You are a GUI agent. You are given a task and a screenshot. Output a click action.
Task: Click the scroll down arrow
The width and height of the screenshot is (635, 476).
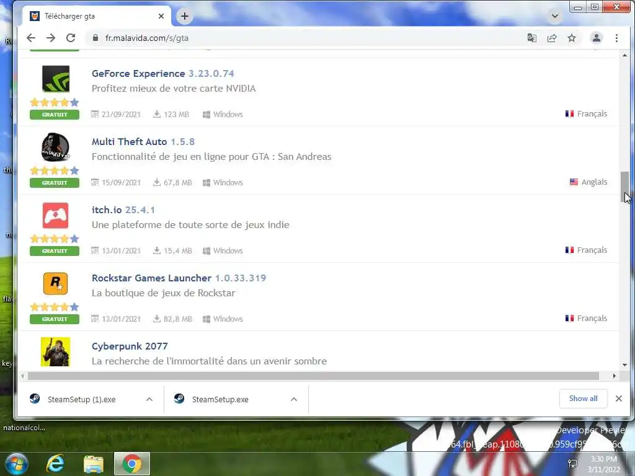[625, 364]
